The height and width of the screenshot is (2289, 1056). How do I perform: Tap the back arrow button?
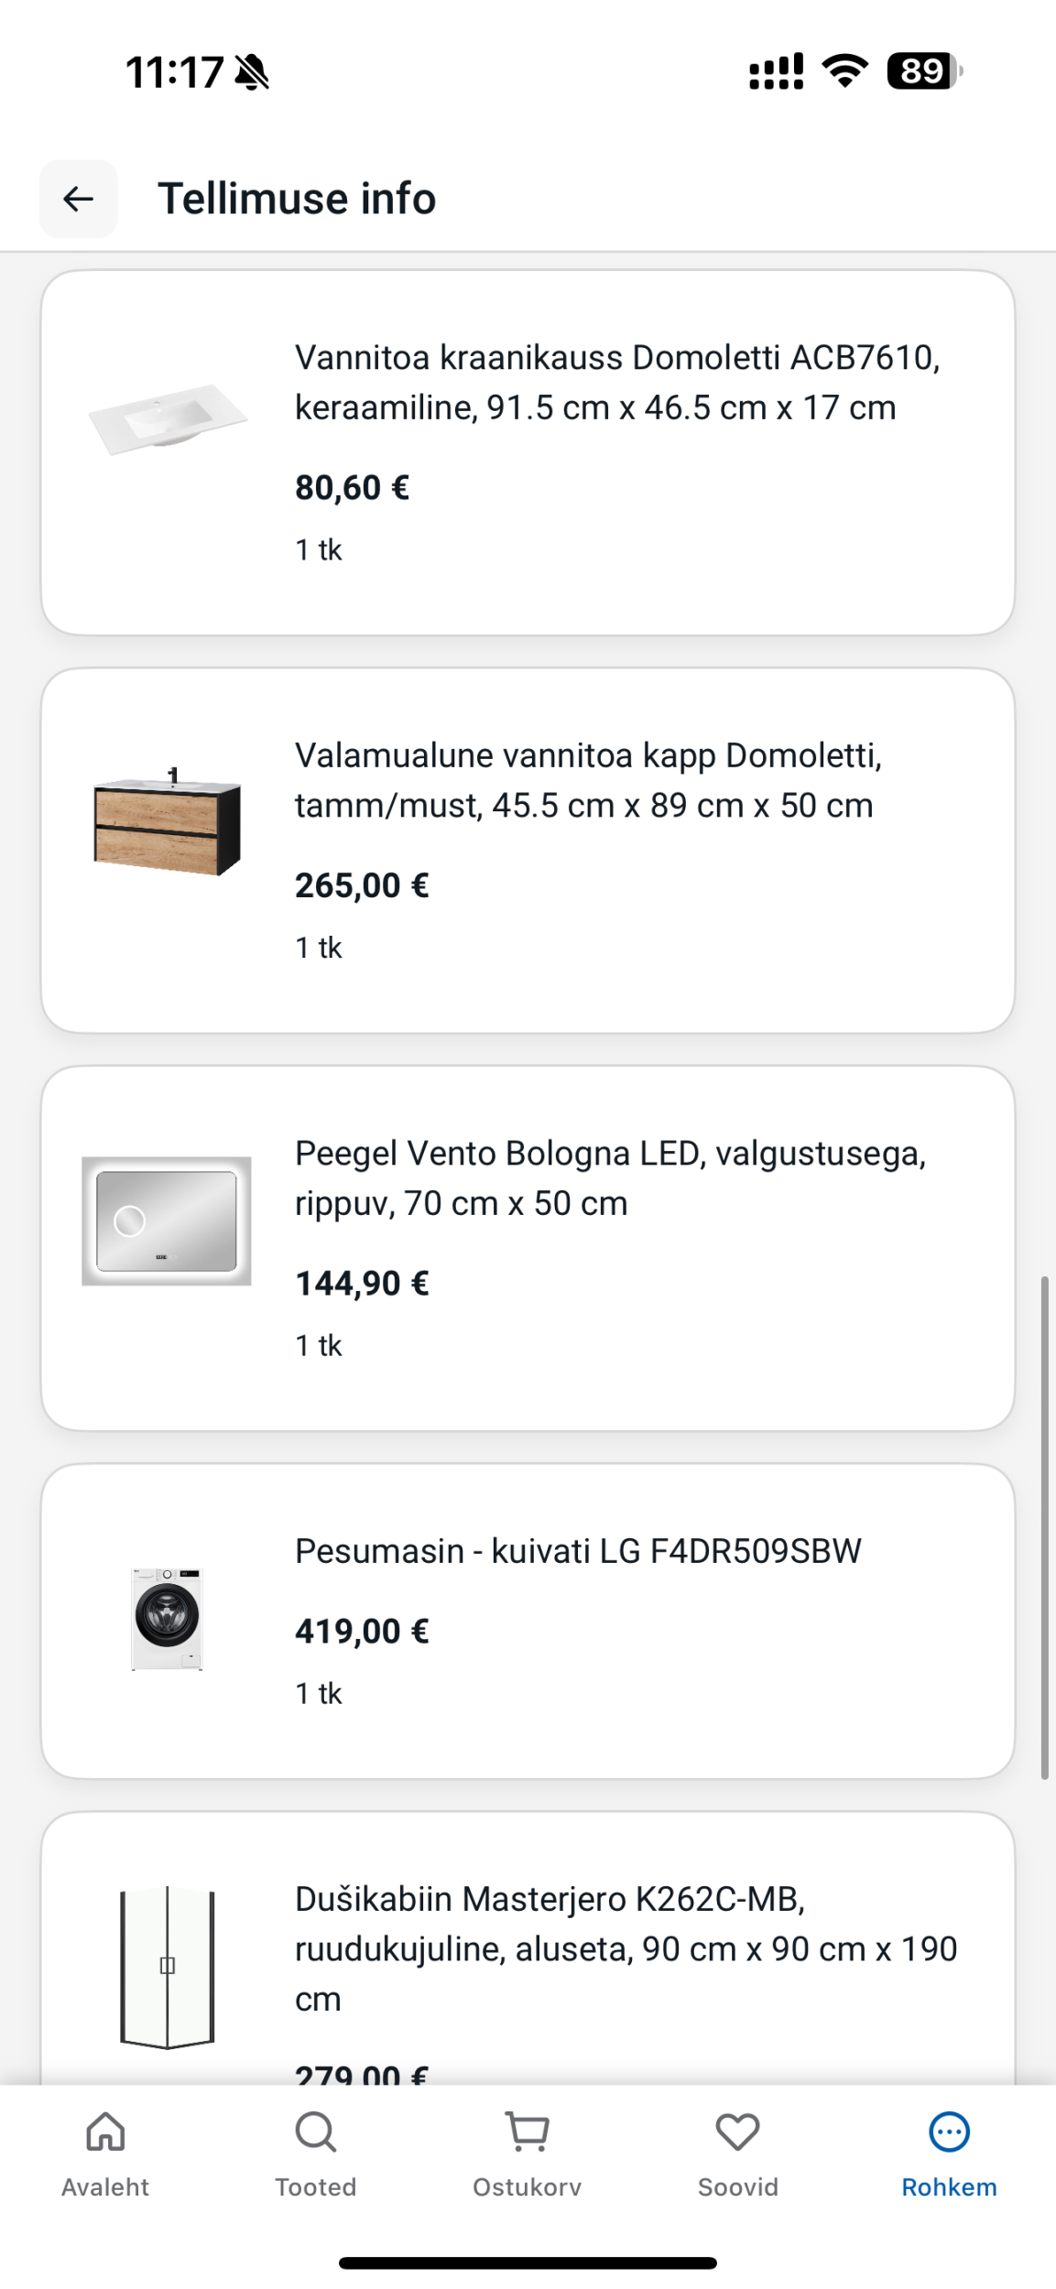coord(79,199)
